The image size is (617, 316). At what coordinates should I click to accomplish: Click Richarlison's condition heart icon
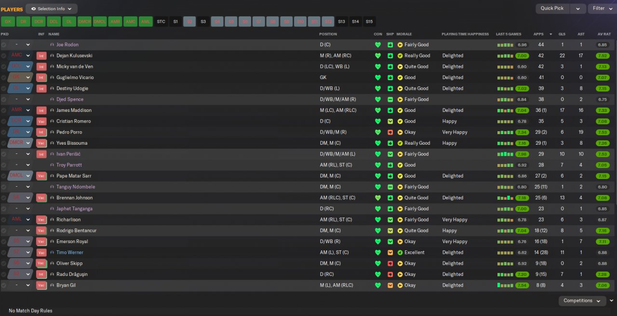(377, 220)
